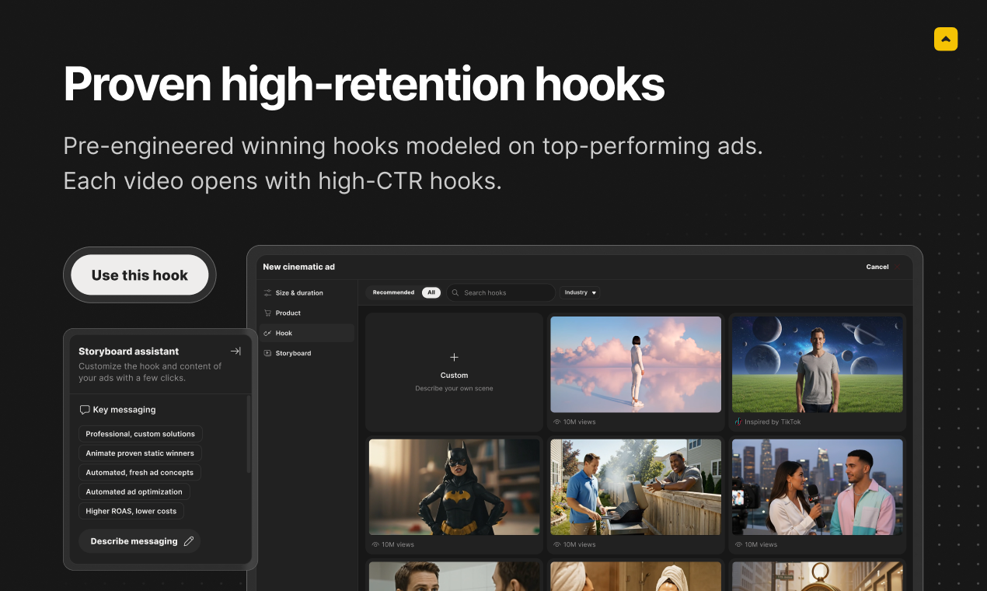Click the yellow scroll-to-top arrow icon
Screen dimensions: 987x591
coord(946,39)
